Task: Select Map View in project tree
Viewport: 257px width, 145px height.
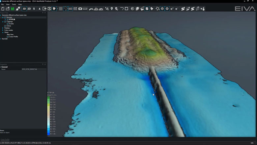Action: click(x=10, y=34)
